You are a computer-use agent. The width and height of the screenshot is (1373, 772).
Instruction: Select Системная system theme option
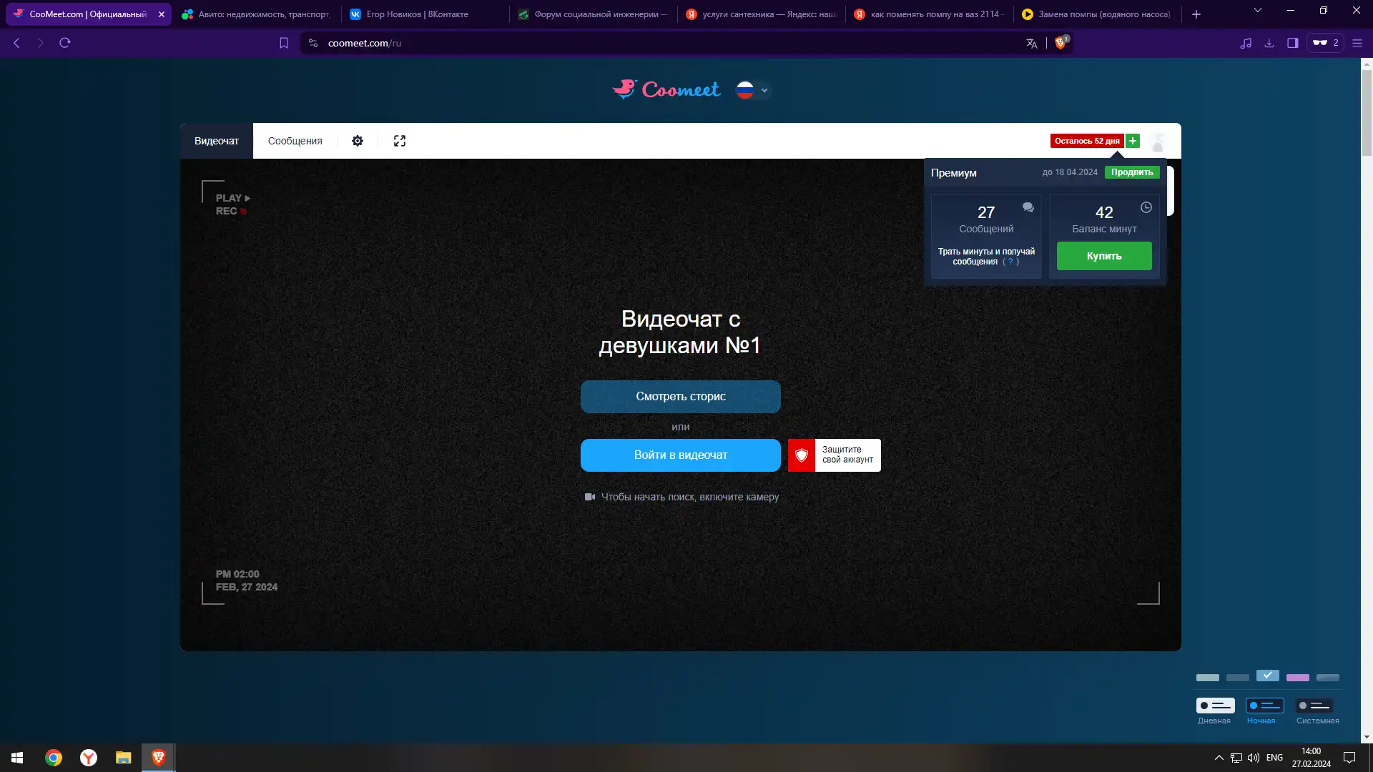point(1314,706)
